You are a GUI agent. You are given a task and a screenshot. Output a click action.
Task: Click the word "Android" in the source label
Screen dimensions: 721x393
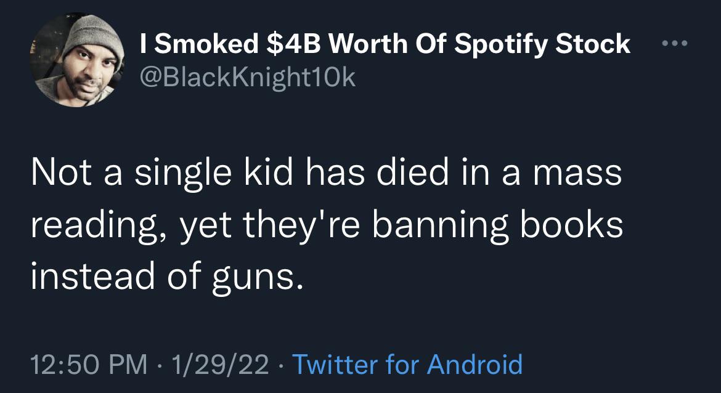click(x=475, y=364)
